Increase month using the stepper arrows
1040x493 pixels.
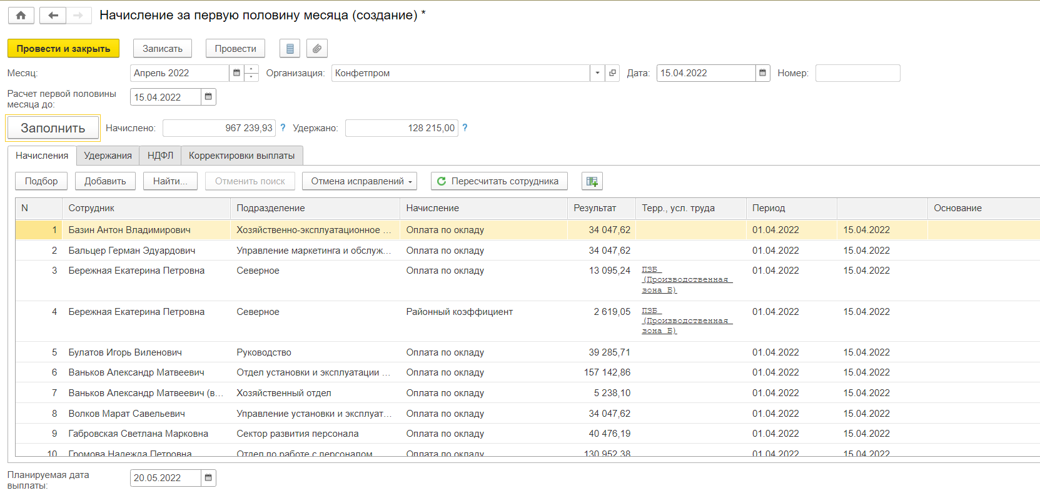[x=251, y=69]
